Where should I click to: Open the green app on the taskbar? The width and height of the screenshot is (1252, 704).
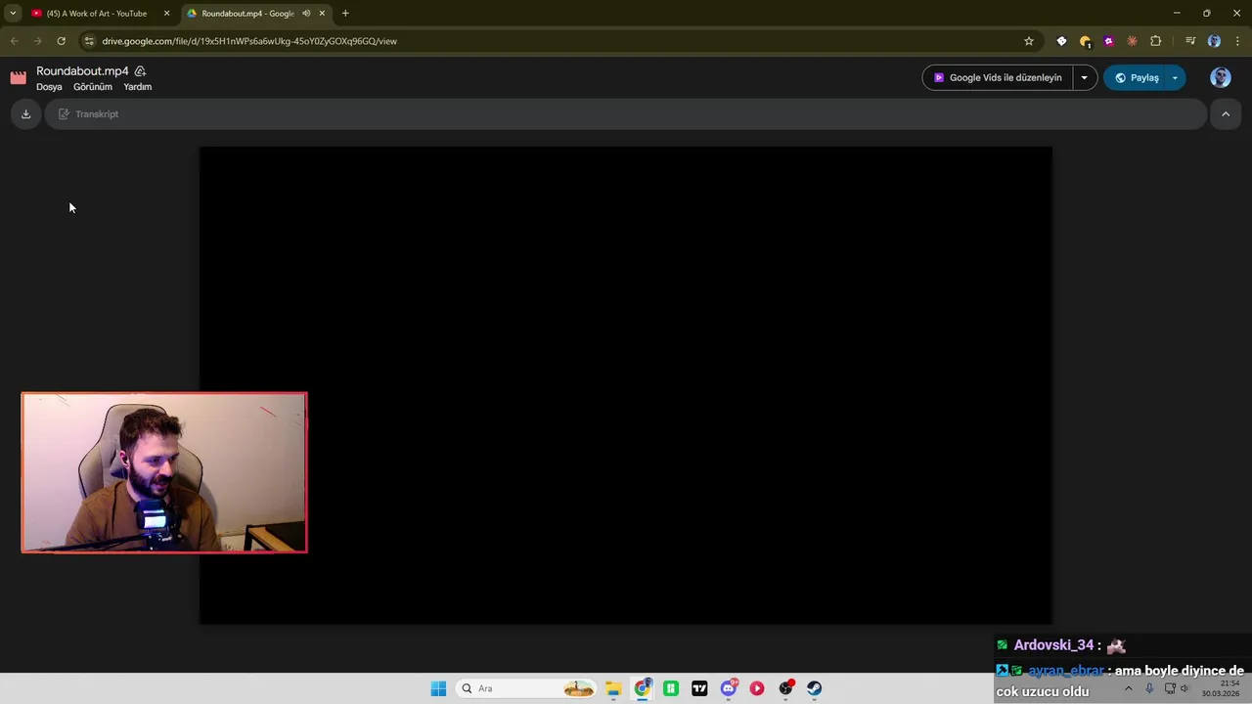click(x=671, y=688)
